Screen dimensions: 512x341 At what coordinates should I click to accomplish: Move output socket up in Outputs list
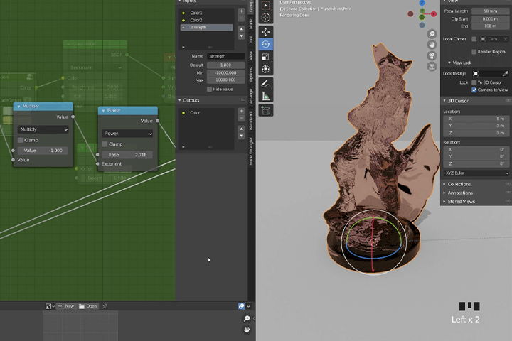pos(241,129)
